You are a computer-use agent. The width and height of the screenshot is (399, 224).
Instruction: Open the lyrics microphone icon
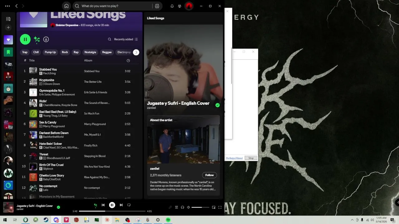pos(170,207)
